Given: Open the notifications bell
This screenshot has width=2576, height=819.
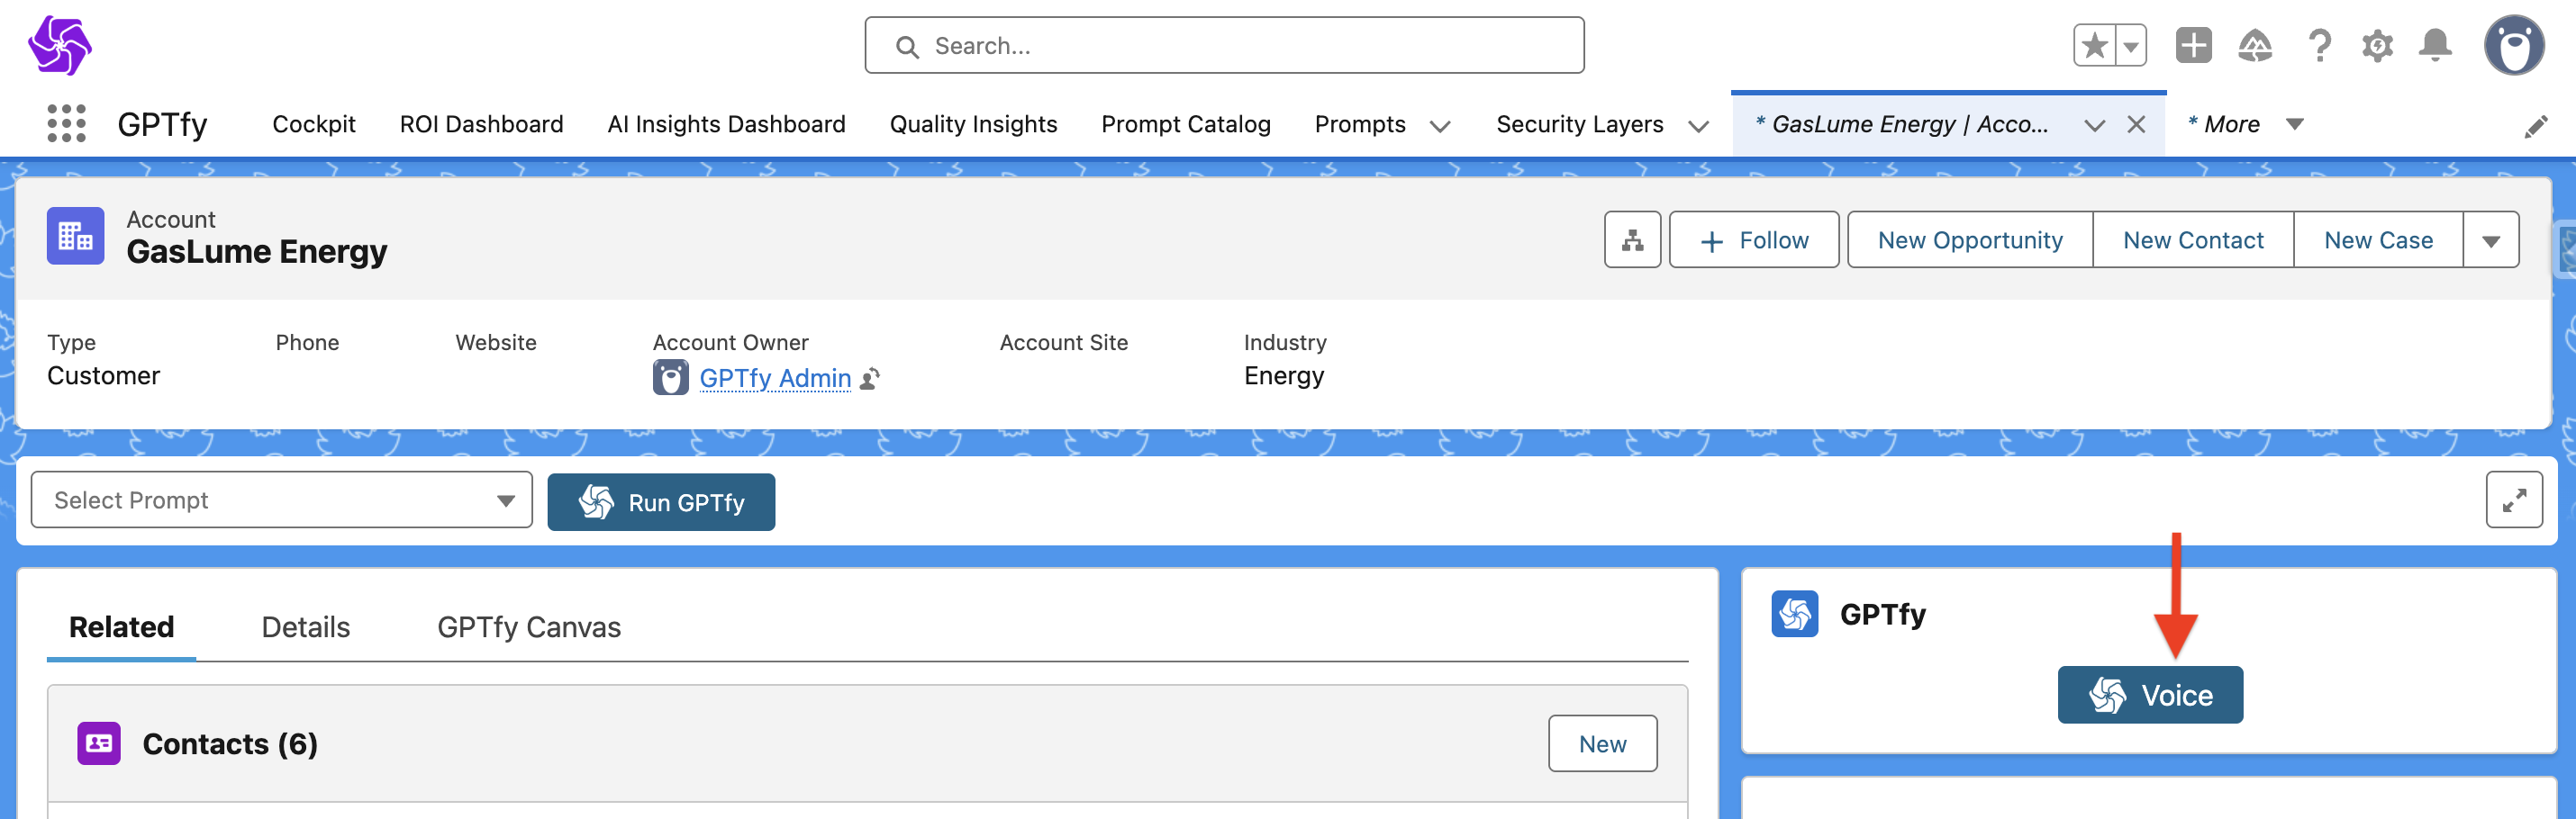Looking at the screenshot, I should [2435, 46].
